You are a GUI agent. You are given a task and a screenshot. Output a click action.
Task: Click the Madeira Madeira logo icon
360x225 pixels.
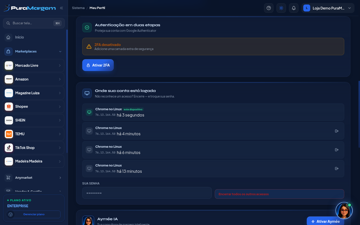pos(9,161)
